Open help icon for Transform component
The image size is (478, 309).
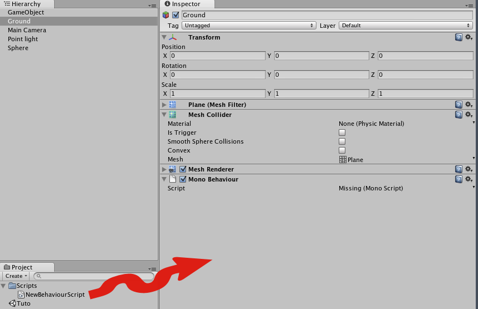pos(459,37)
